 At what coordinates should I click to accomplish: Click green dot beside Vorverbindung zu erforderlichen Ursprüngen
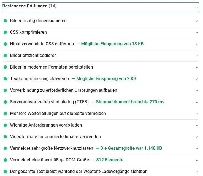tap(5, 90)
